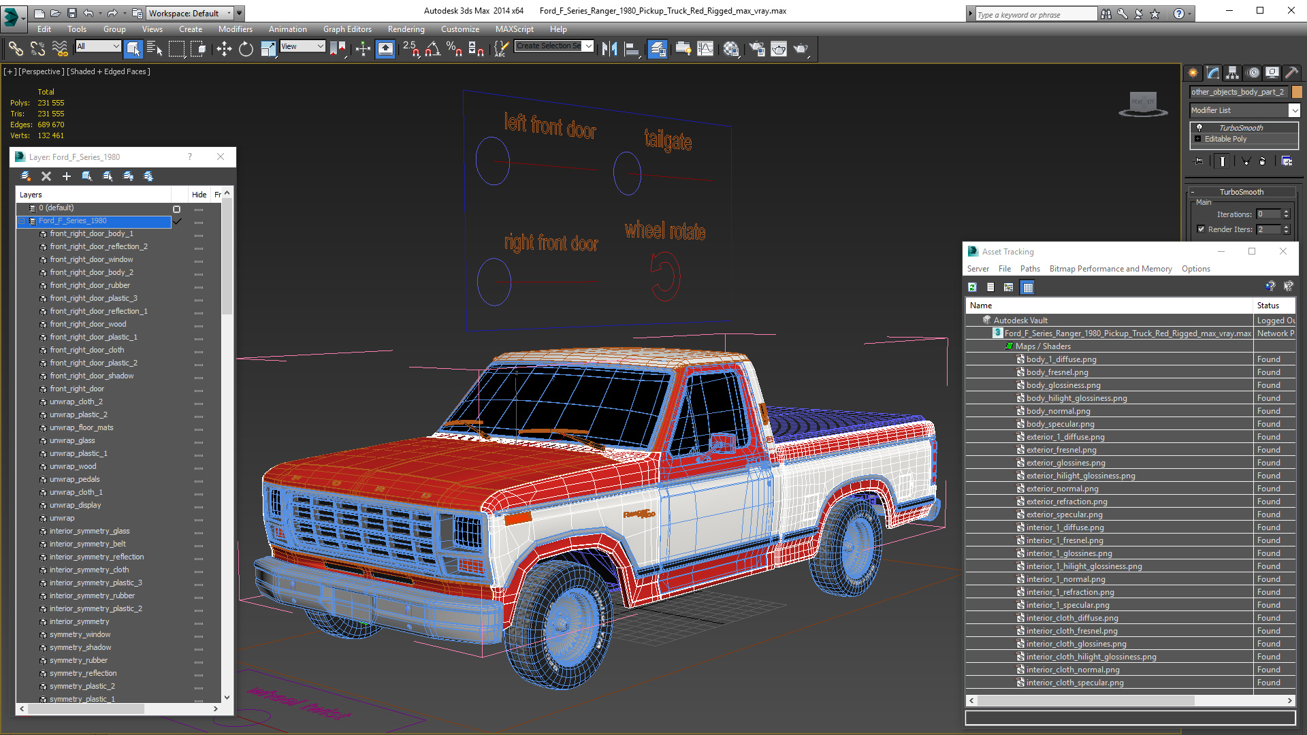Toggle the Spinner Snap button
This screenshot has width=1307, height=735.
477,48
